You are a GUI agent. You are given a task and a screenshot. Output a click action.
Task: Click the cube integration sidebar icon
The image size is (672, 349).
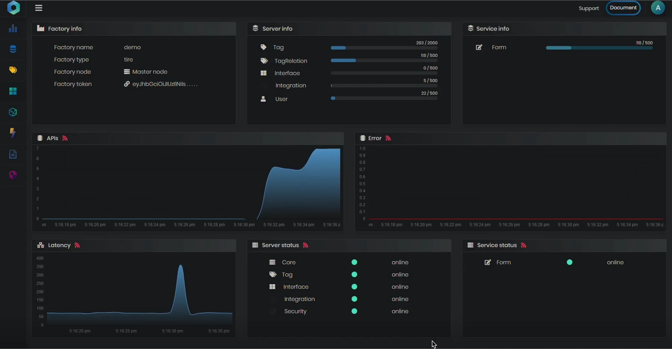coord(13,112)
